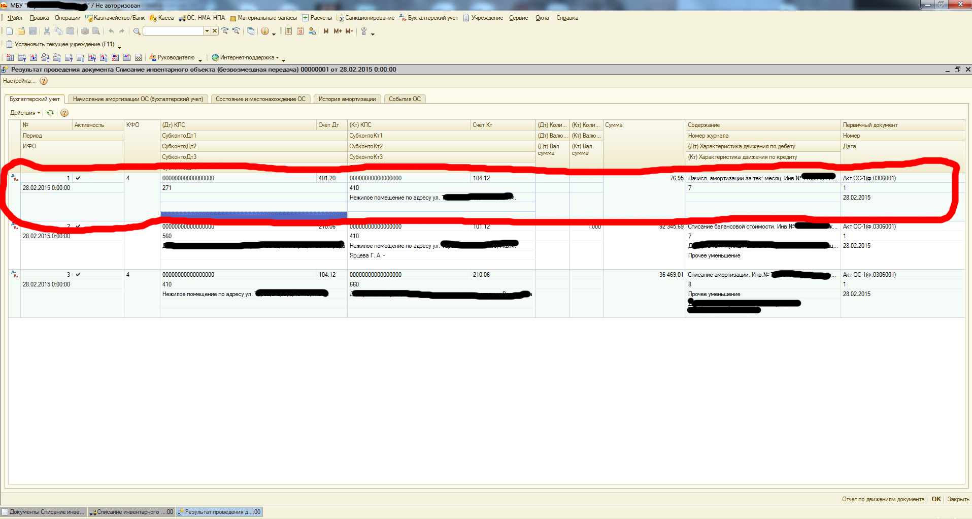Viewport: 972px width, 519px height.
Task: Click the copy icon in the toolbar
Action: (58, 31)
